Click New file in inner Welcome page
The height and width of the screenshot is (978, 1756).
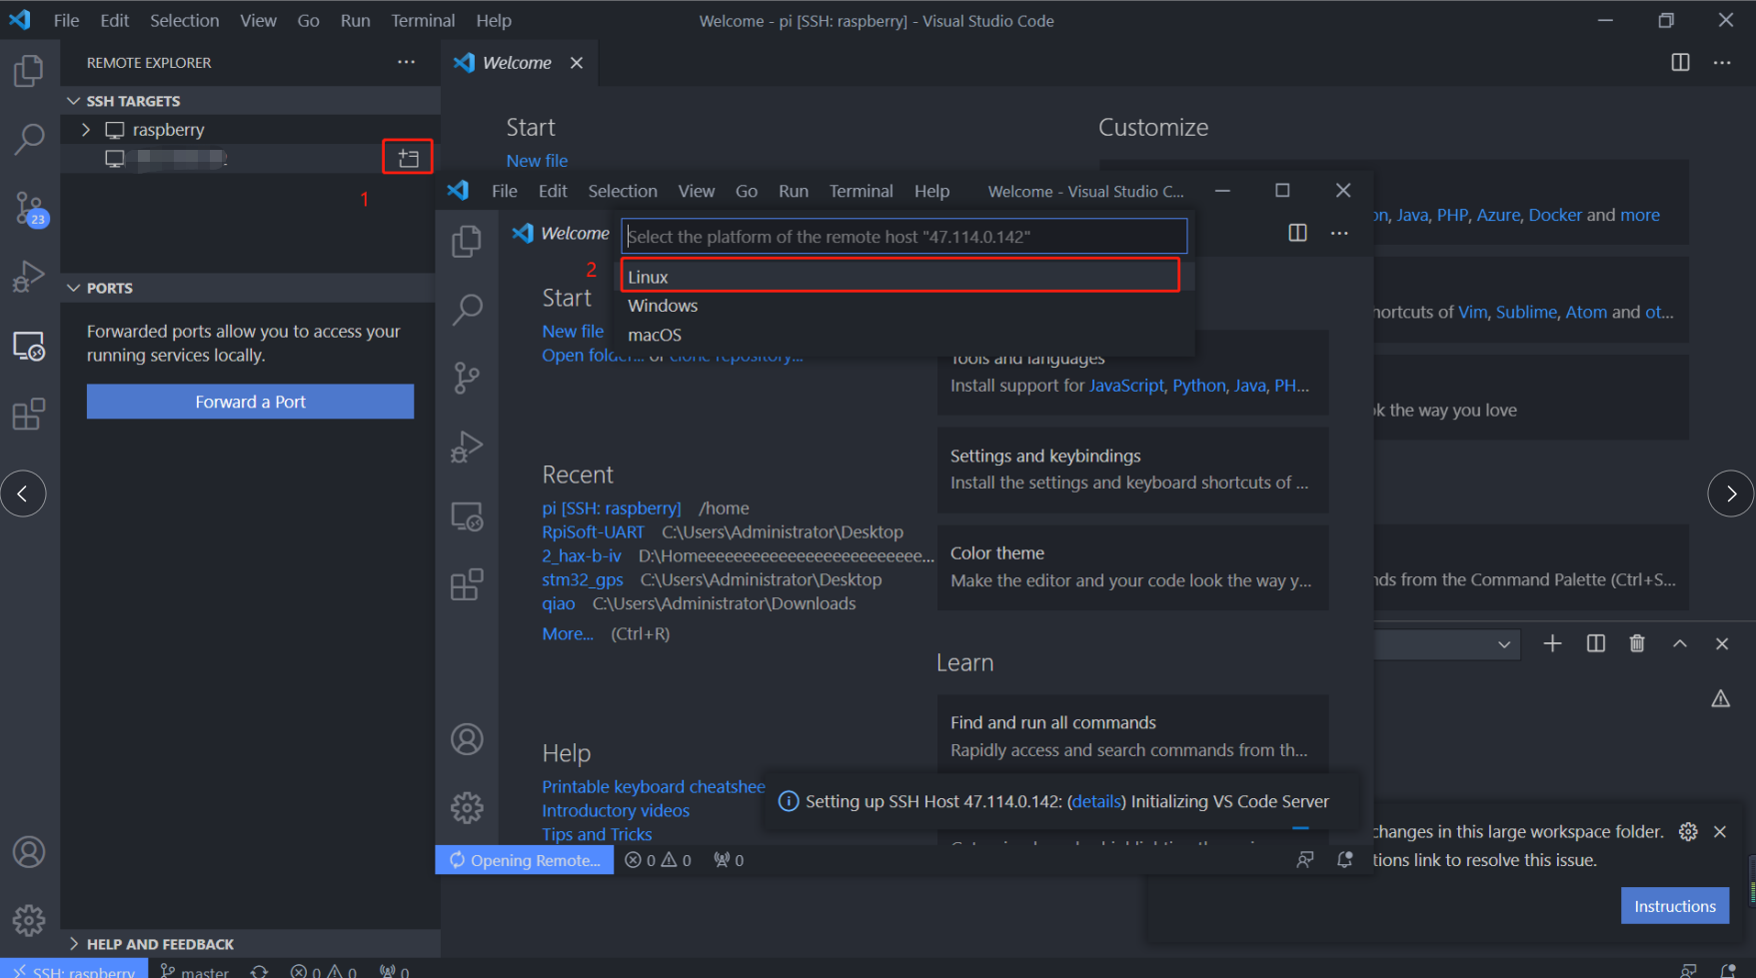tap(573, 331)
